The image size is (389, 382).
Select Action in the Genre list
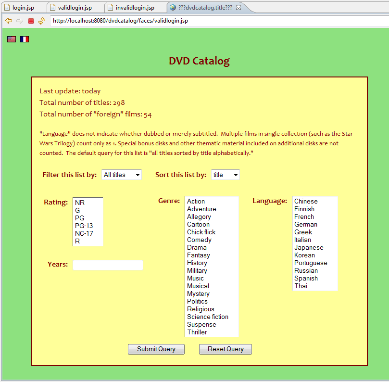click(x=212, y=201)
